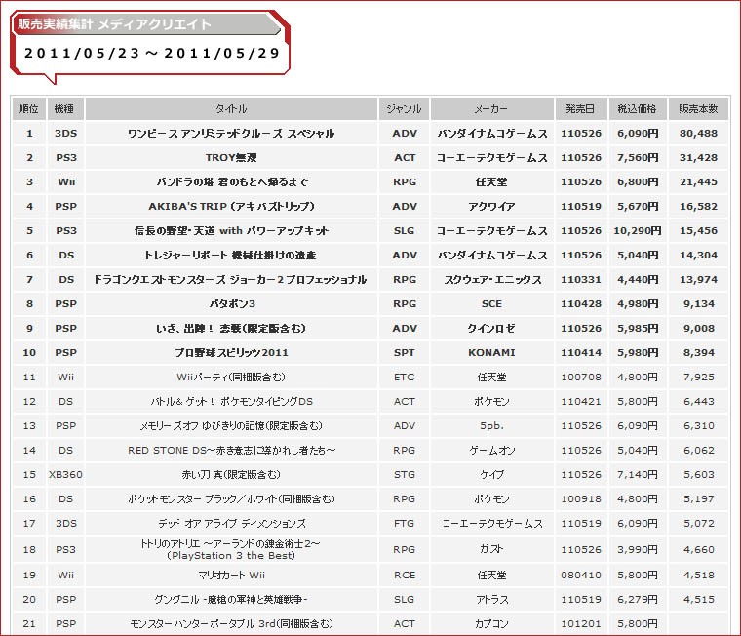The height and width of the screenshot is (636, 741).
Task: Select the date range 2011/05/23～2011/05/29 text
Action: [152, 53]
